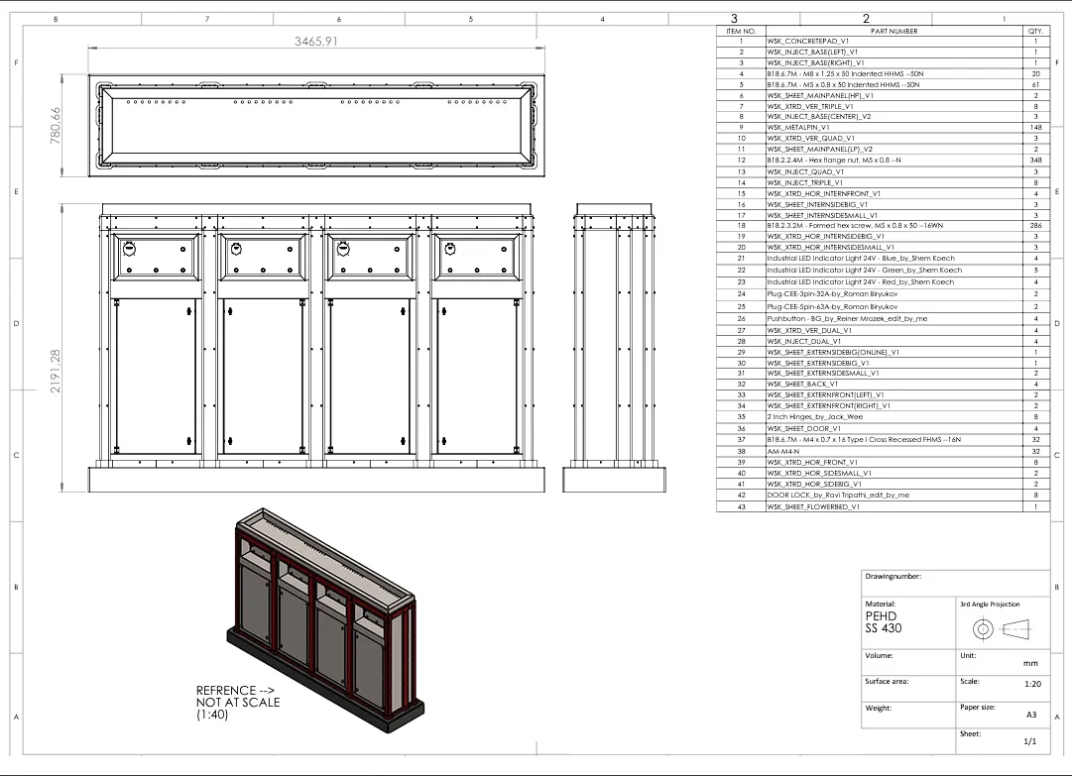Select the top view drawing of the cabinet
The width and height of the screenshot is (1072, 776).
point(316,126)
